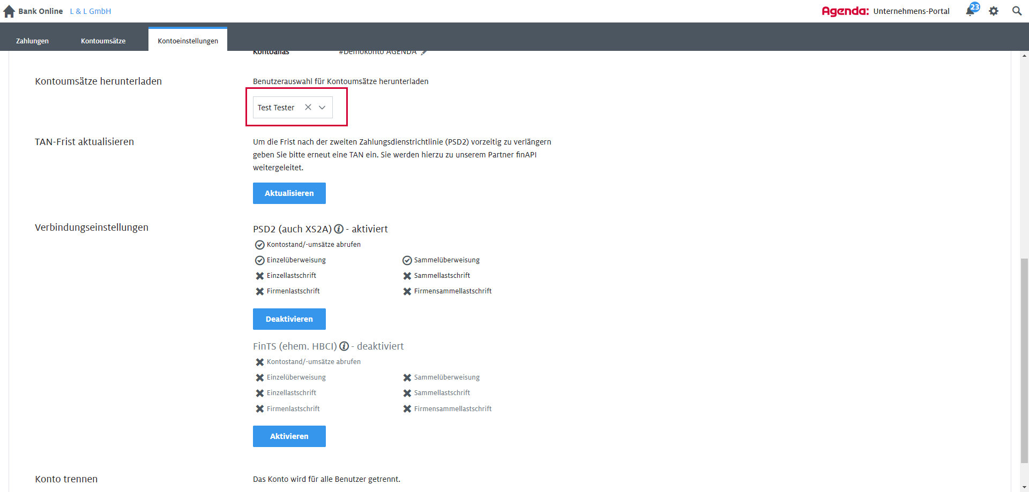The height and width of the screenshot is (492, 1029).
Task: Click the info icon next to PSD2
Action: point(339,229)
